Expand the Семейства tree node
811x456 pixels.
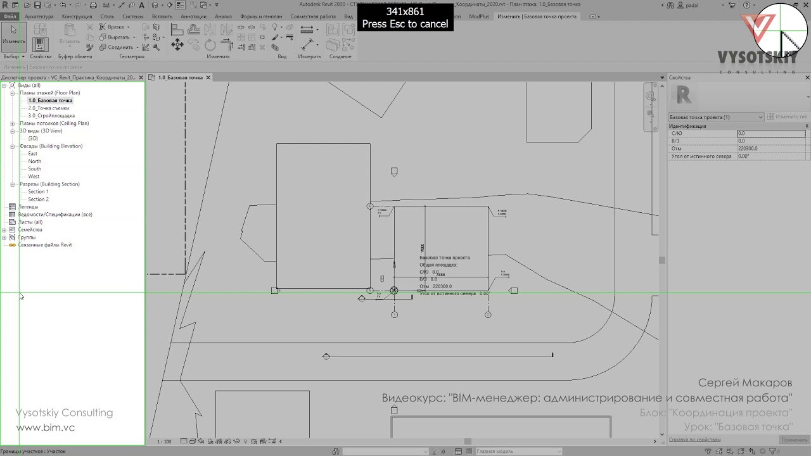coord(4,230)
